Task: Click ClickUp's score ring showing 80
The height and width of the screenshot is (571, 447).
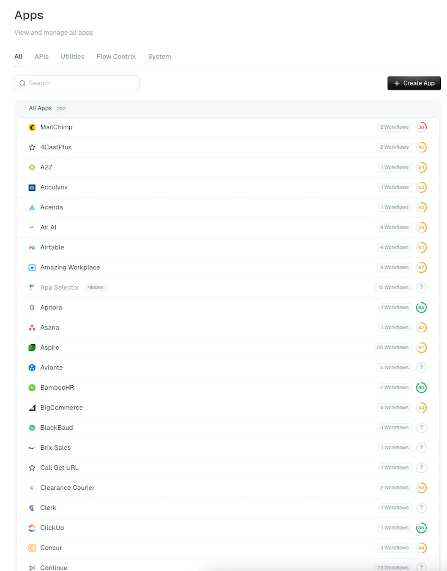Action: (421, 528)
